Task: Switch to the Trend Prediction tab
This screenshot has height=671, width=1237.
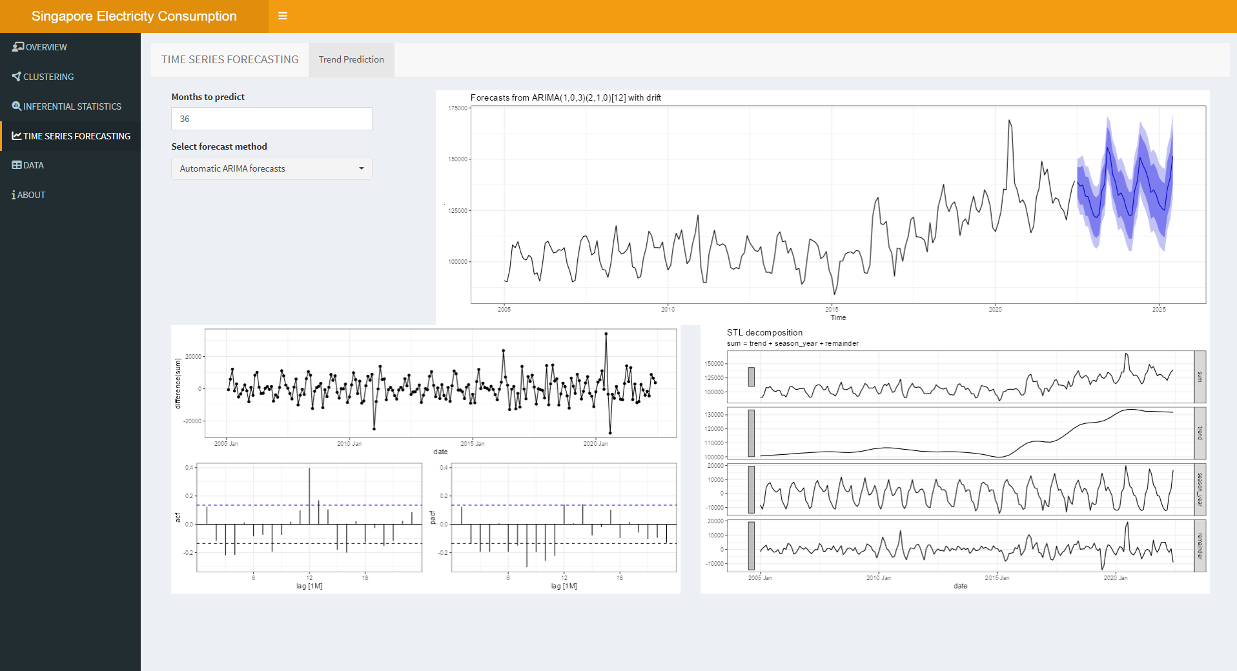Action: click(351, 59)
